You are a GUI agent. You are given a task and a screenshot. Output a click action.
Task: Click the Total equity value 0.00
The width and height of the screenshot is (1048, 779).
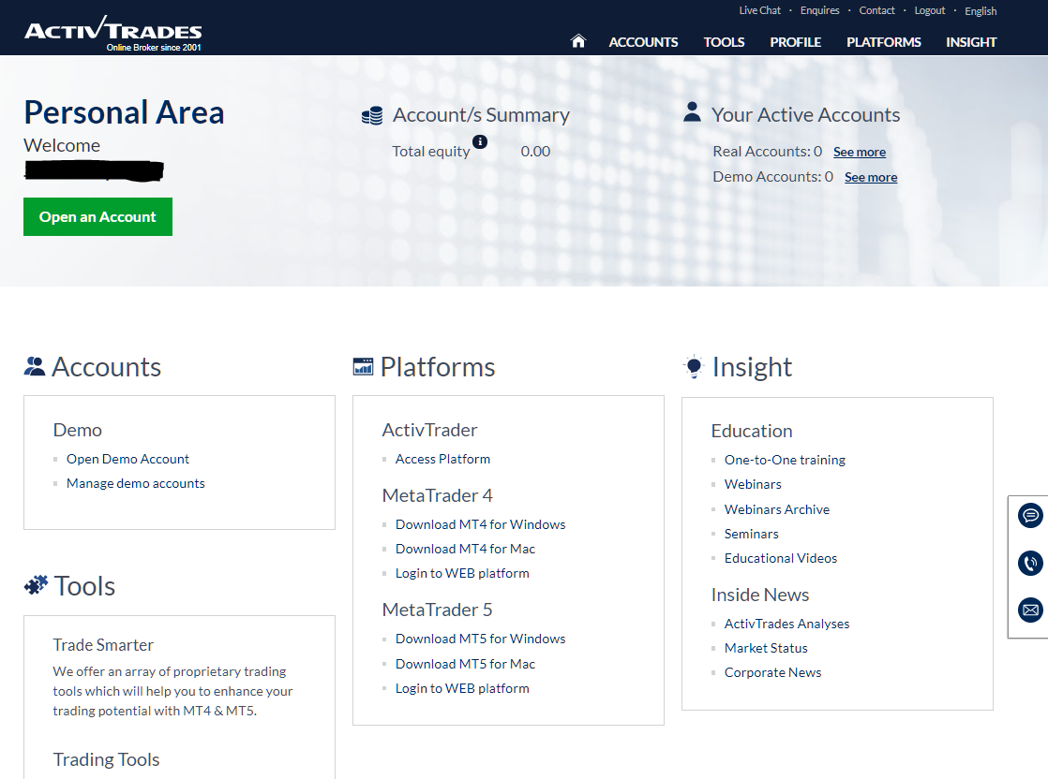(x=535, y=152)
